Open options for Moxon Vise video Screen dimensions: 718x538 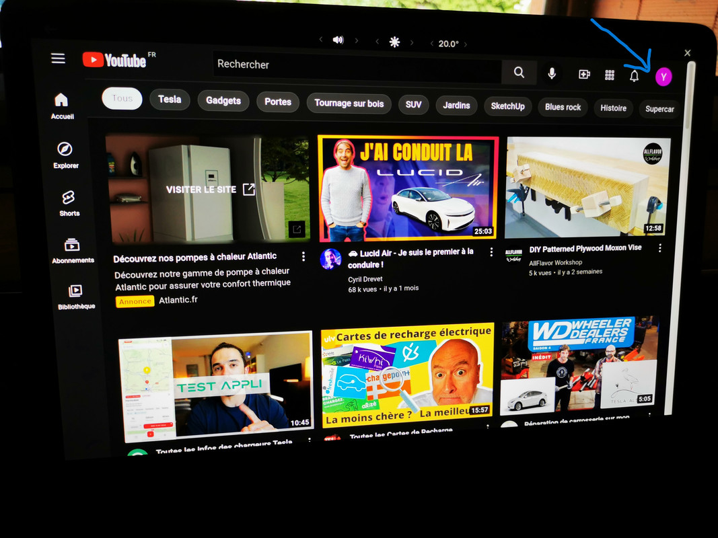click(x=659, y=248)
